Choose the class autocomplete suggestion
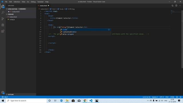 coord(85,29)
